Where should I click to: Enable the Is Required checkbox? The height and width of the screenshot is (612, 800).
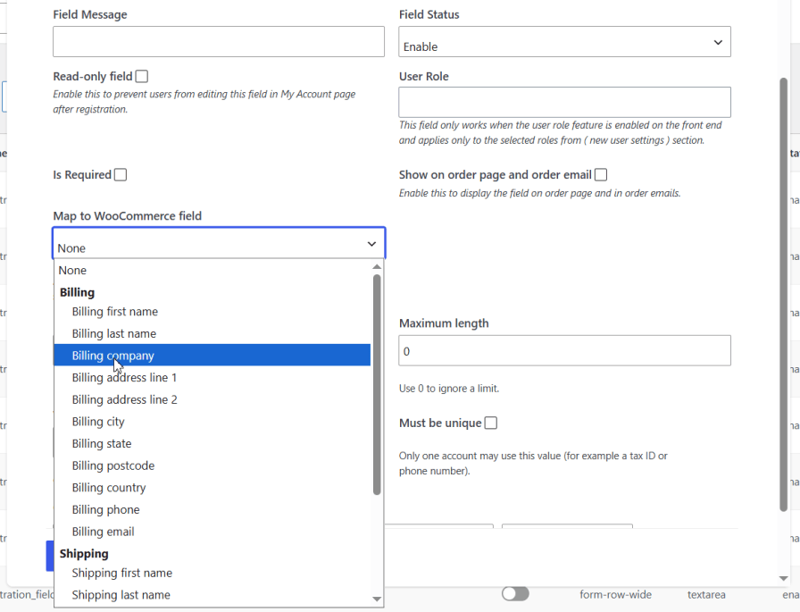click(x=121, y=175)
